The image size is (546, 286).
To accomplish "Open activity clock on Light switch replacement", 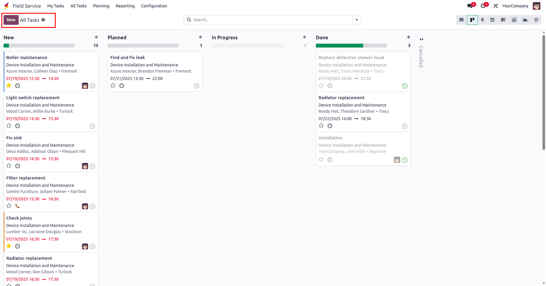I will (18, 126).
